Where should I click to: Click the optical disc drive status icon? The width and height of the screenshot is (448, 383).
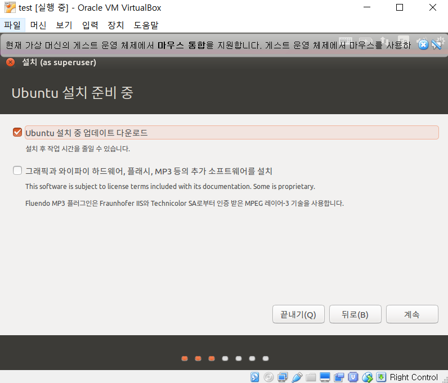268,377
